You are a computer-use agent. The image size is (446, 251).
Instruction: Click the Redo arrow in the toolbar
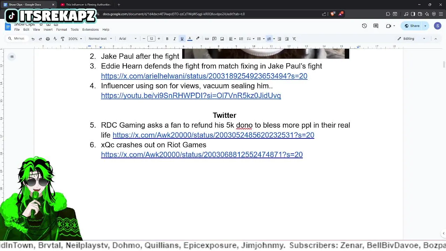40,39
